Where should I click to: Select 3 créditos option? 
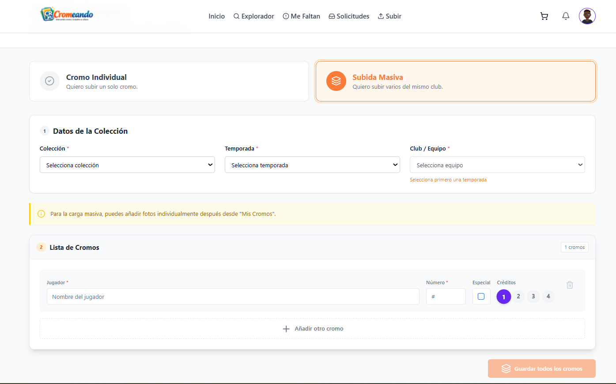[533, 297]
